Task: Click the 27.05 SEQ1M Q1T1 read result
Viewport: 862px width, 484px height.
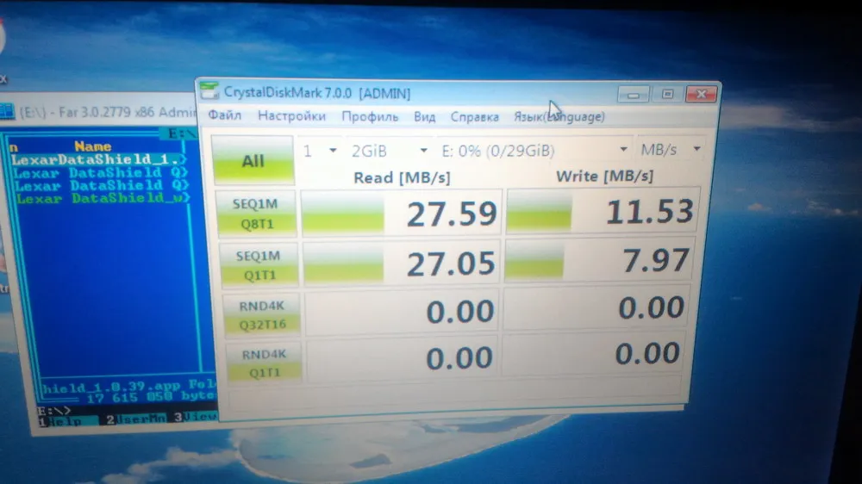Action: pyautogui.click(x=402, y=263)
